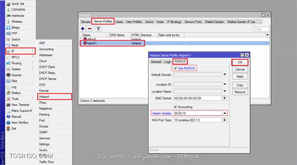Click the OK button
The height and width of the screenshot is (165, 297).
coord(240,62)
